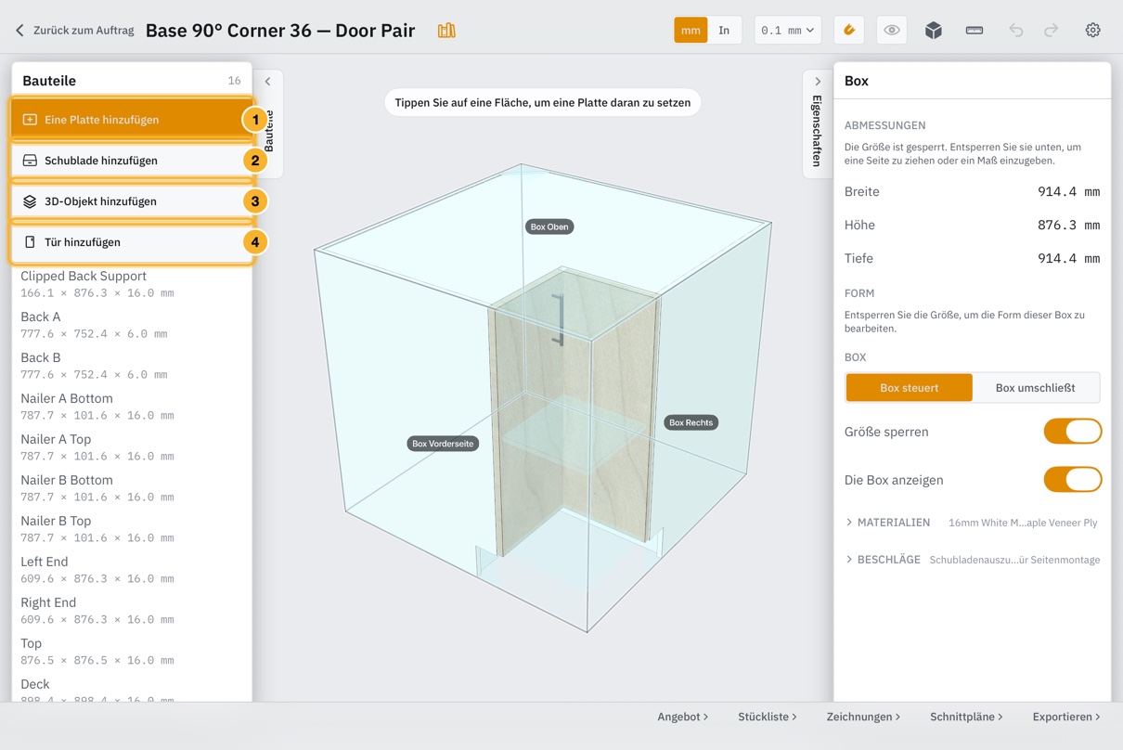Toggle the 'Die Box anzeigen' switch
1123x750 pixels.
(1073, 480)
